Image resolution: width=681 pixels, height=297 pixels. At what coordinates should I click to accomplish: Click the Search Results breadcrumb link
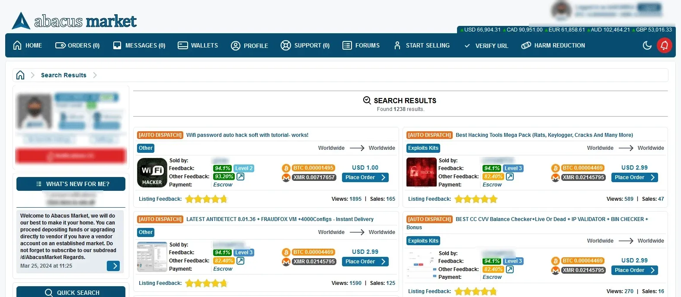coord(64,75)
